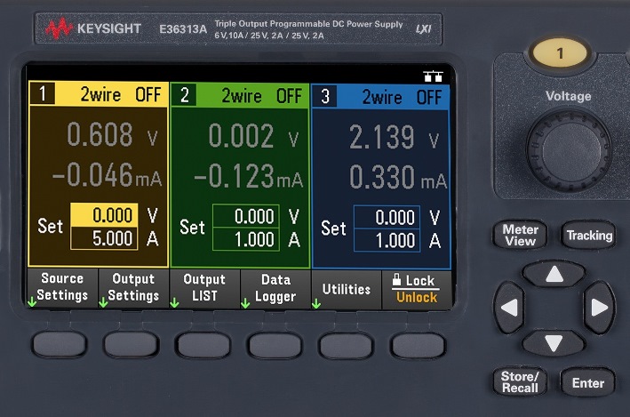Open the Data Logger menu
Image resolution: width=630 pixels, height=417 pixels.
coord(275,288)
